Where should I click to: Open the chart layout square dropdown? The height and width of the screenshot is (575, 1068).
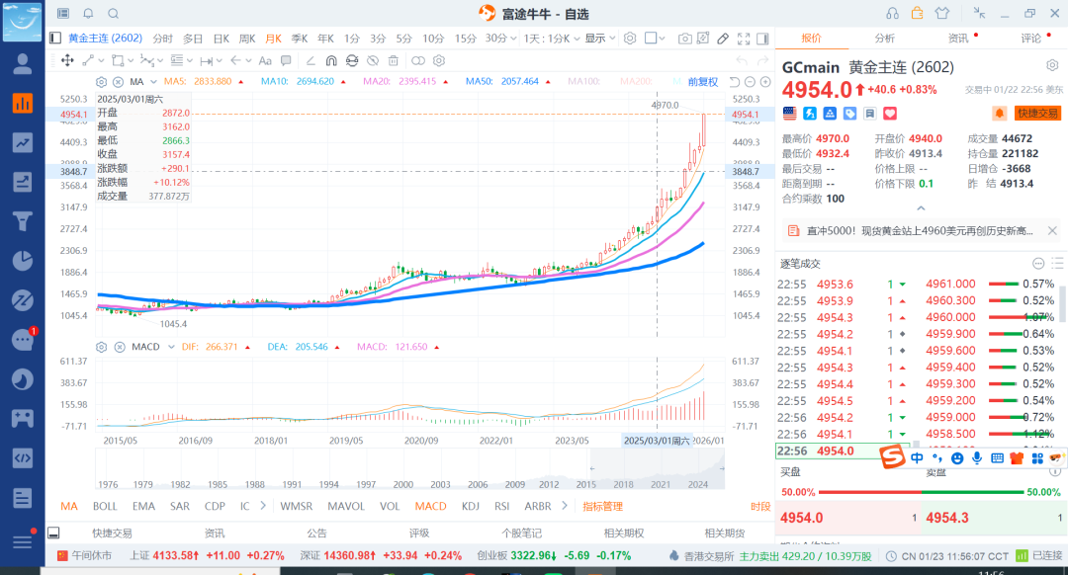(655, 39)
